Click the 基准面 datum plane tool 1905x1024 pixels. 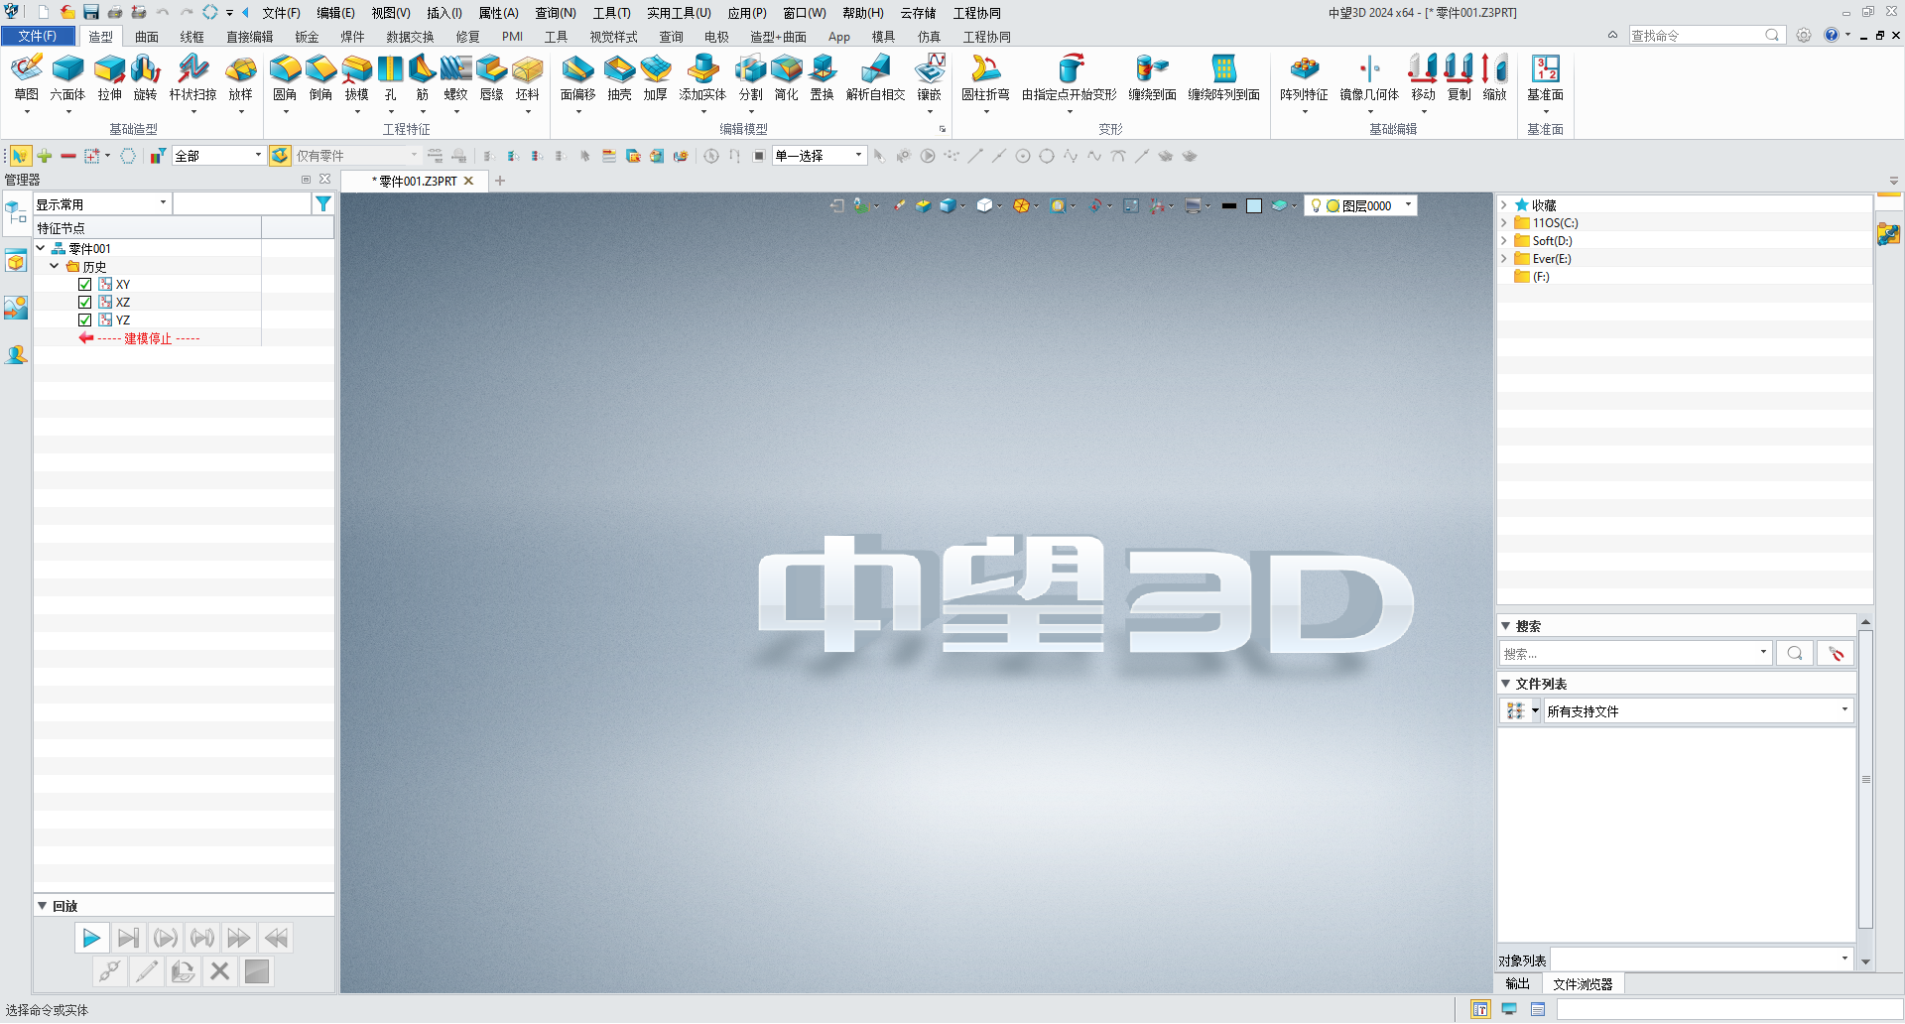(x=1545, y=77)
